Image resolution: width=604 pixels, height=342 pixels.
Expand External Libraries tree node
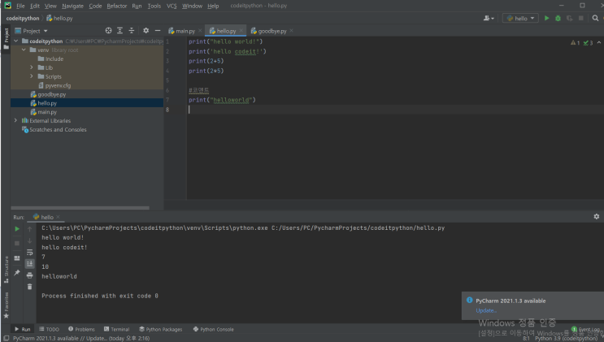click(15, 121)
